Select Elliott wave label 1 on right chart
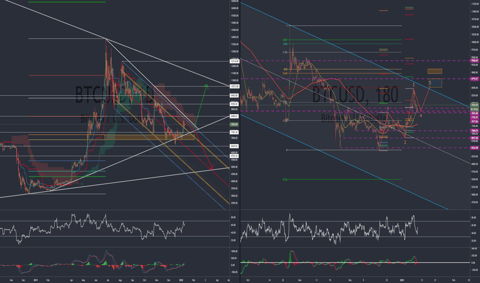The width and height of the screenshot is (480, 283). tap(388, 109)
